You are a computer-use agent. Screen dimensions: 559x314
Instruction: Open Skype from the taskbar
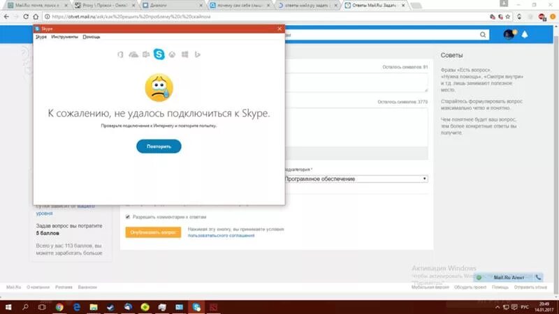point(196,307)
